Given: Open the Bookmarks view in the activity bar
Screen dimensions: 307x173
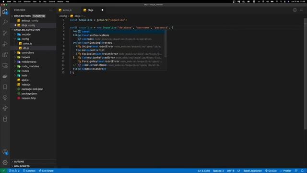Looking at the screenshot, I should coord(5,87).
